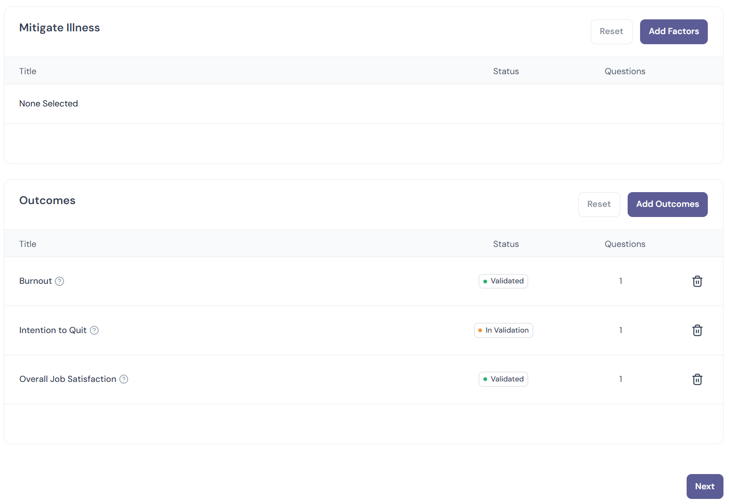
Task: Proceed with the Next button
Action: point(705,486)
